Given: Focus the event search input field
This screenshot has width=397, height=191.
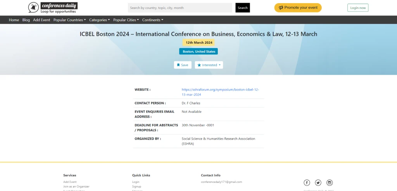Looking at the screenshot, I should [180, 8].
